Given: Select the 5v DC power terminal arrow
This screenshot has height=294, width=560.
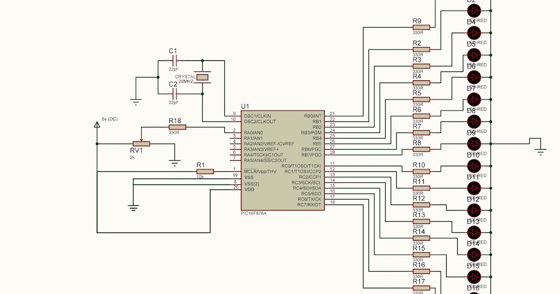Looking at the screenshot, I should click(x=97, y=125).
